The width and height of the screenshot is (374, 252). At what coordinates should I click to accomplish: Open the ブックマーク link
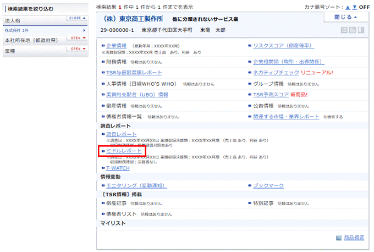268,185
